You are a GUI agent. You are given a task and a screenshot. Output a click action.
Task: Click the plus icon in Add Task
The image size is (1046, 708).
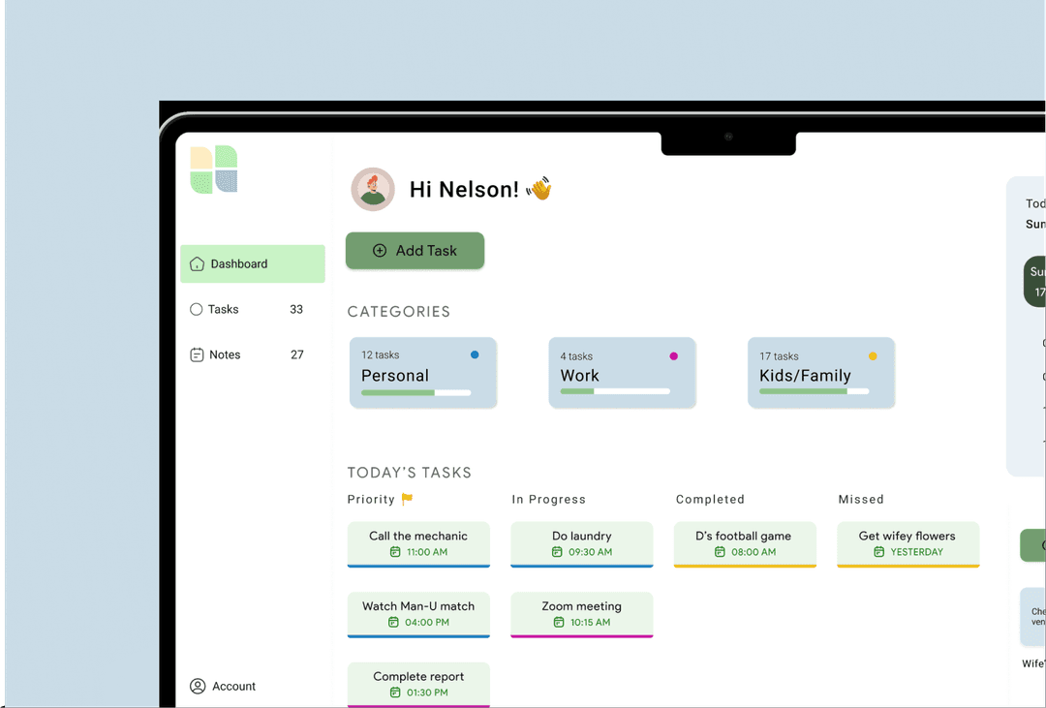(380, 251)
